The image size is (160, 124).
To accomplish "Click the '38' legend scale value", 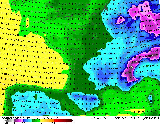I will pos(65,123).
